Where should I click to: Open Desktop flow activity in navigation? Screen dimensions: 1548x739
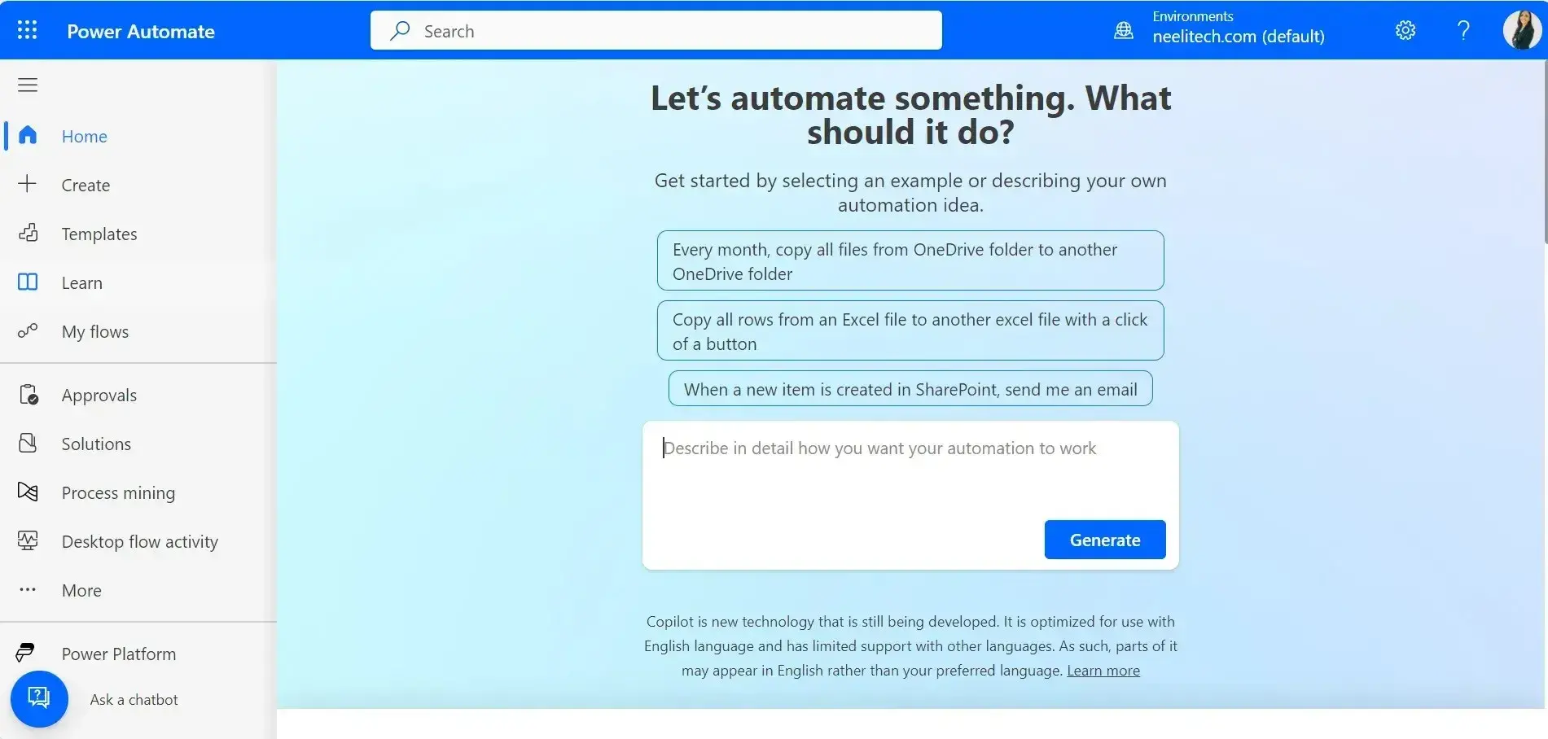coord(138,541)
